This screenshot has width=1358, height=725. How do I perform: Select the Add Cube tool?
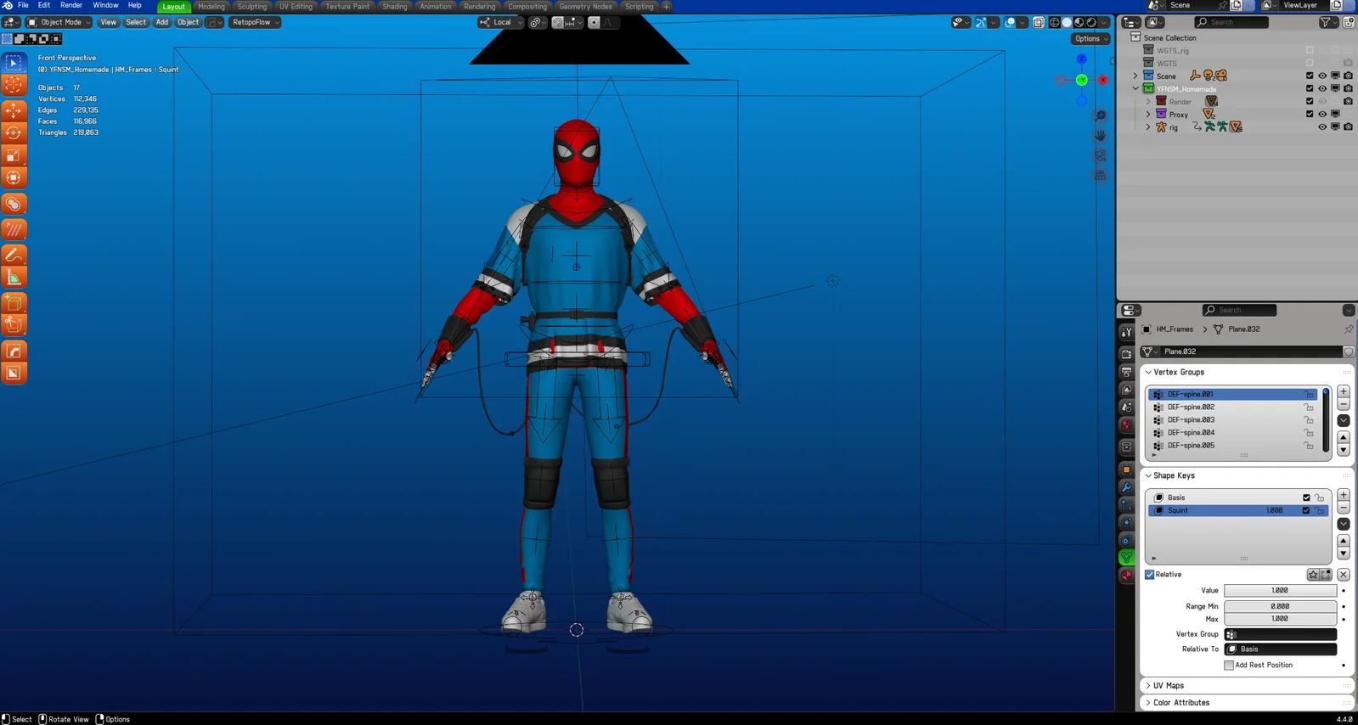[14, 303]
